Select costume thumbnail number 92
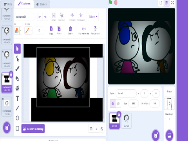The image size is (188, 141). [x=7, y=59]
